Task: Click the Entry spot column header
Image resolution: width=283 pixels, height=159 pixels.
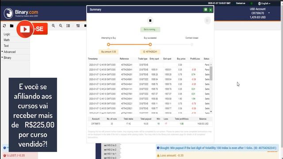Action: coord(154,59)
